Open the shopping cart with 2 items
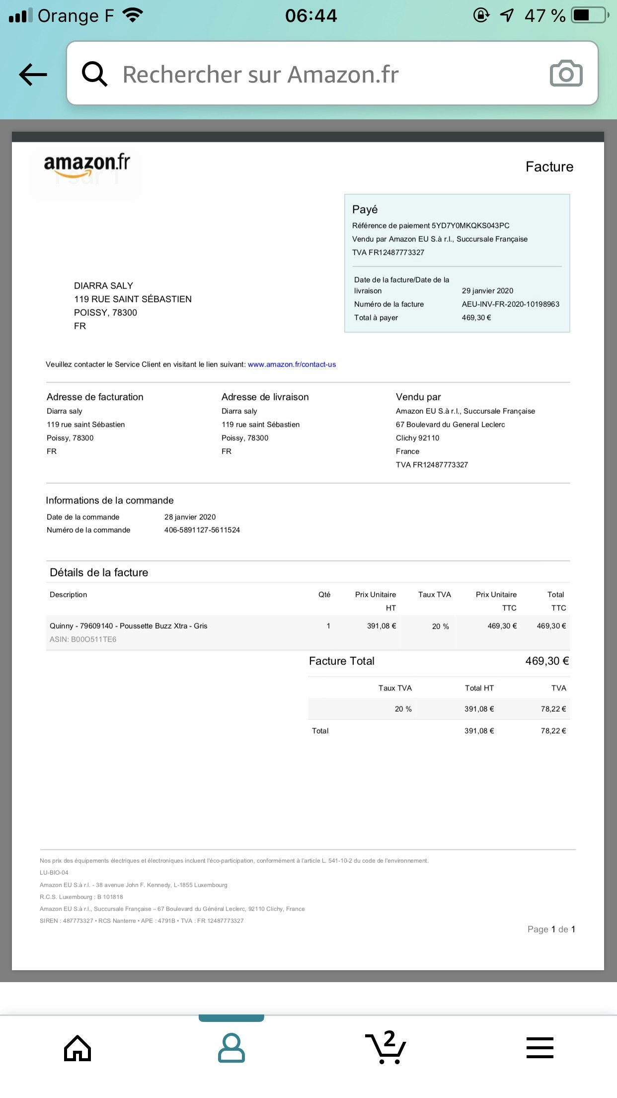The width and height of the screenshot is (617, 1098). [x=386, y=1047]
